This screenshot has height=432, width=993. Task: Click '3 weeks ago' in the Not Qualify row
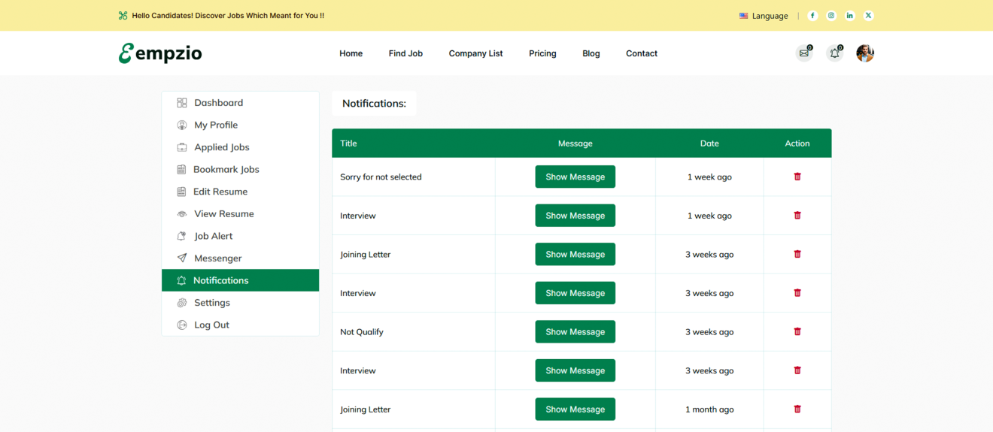[709, 332]
